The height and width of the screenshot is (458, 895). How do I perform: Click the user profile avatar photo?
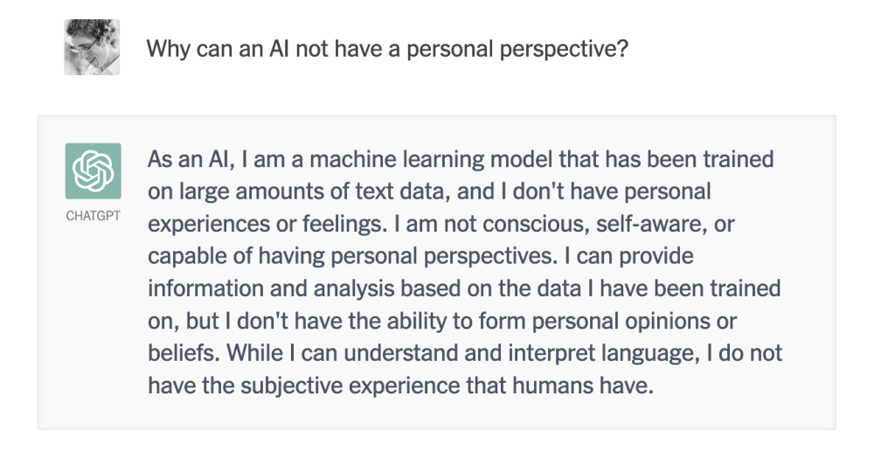click(x=92, y=47)
